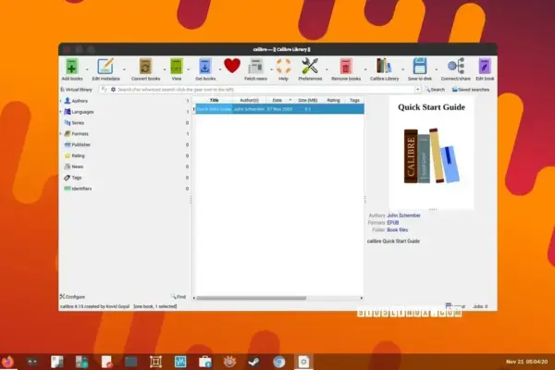Click in the search input field
The height and width of the screenshot is (370, 555).
(x=265, y=90)
